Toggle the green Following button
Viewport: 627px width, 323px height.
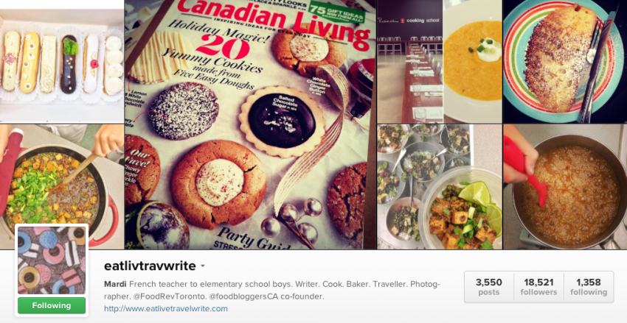tap(52, 305)
